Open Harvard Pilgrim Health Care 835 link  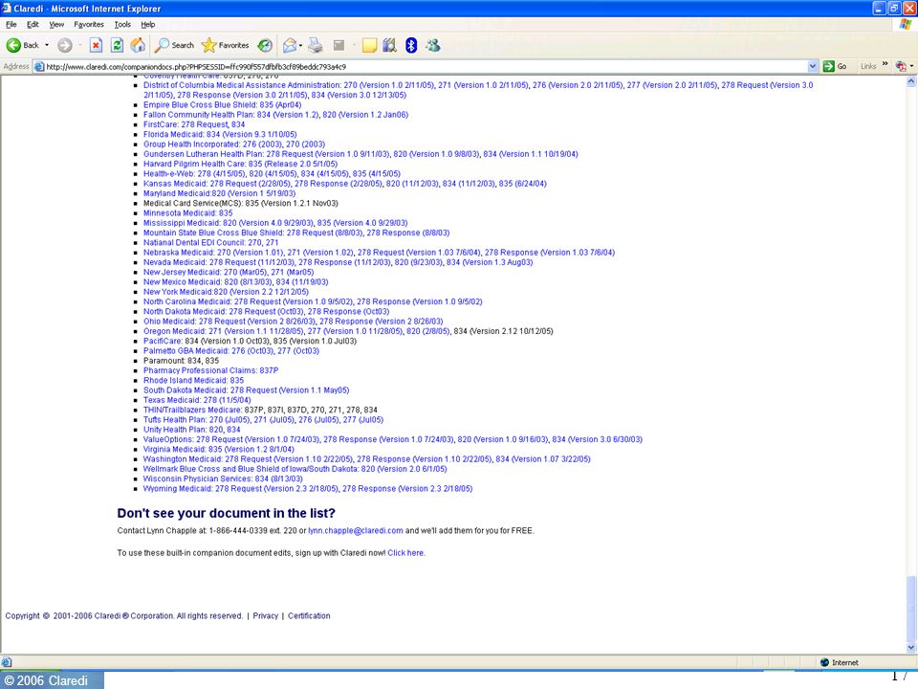click(241, 164)
